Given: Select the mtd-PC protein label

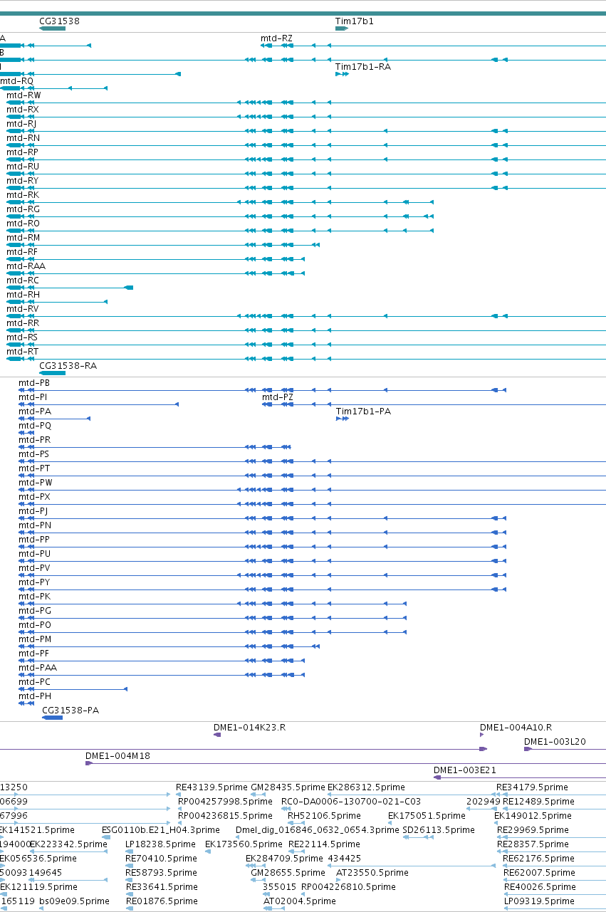Looking at the screenshot, I should [x=35, y=682].
